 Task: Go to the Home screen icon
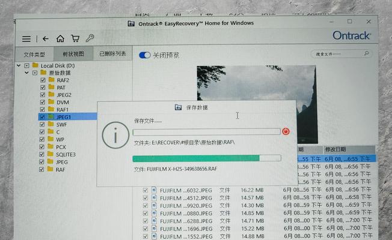(x=60, y=38)
